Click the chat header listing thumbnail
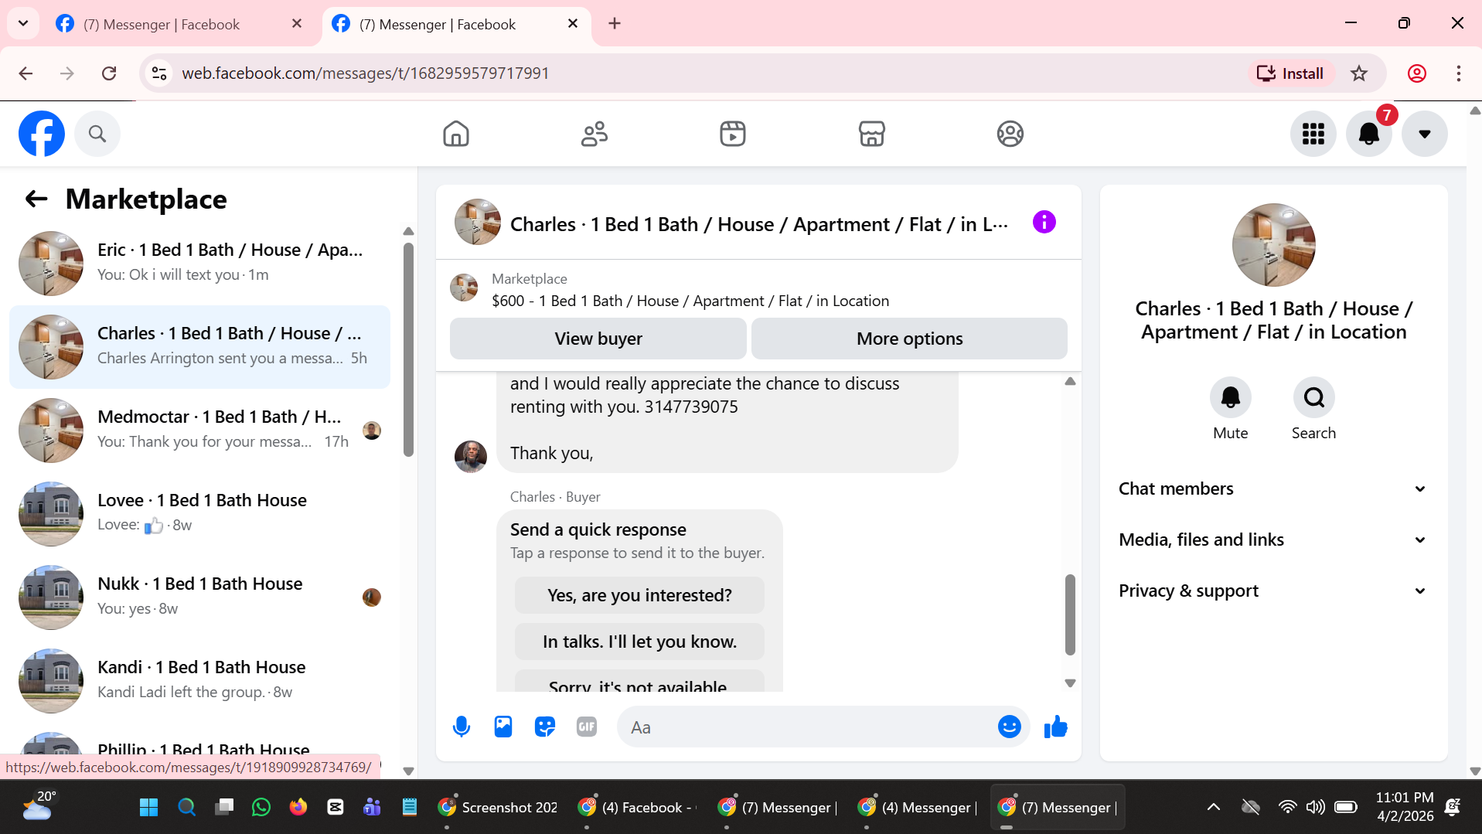 478,222
